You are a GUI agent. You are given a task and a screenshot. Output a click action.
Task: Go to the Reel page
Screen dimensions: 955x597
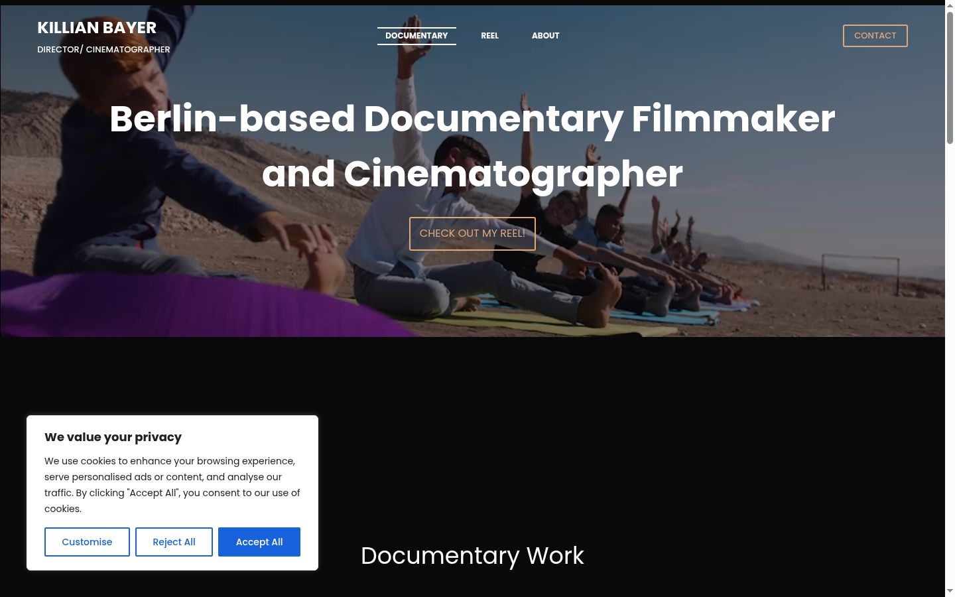click(489, 36)
